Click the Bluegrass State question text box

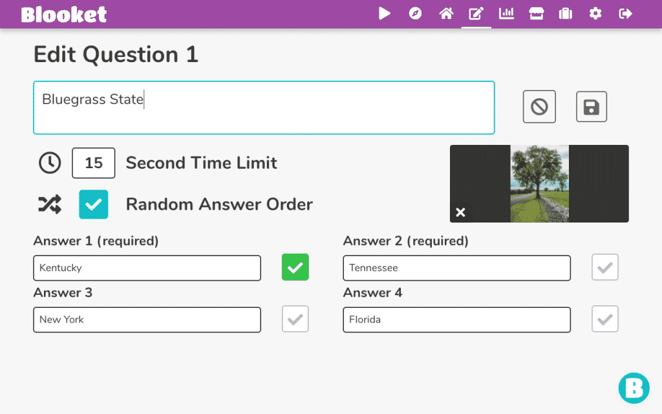264,107
